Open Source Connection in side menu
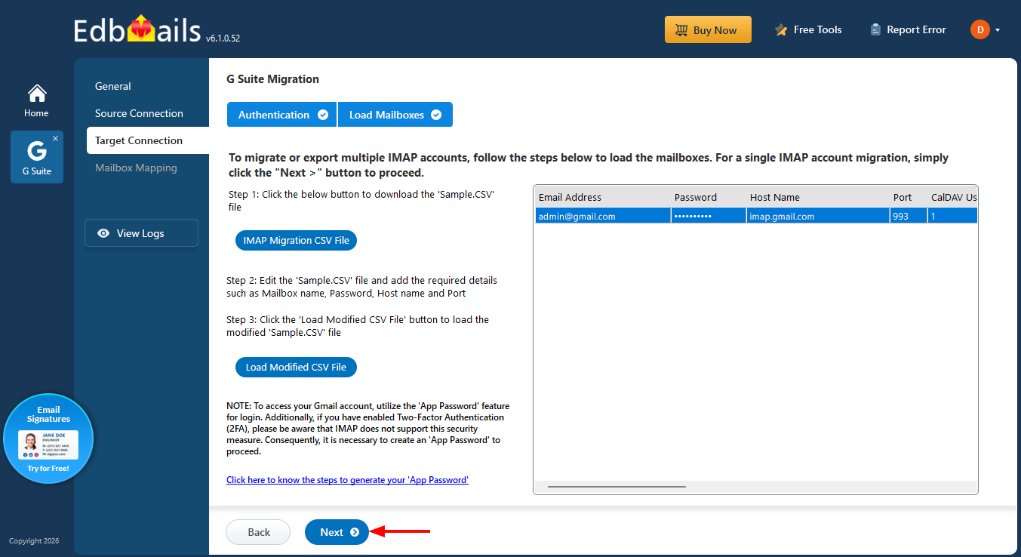Image resolution: width=1021 pixels, height=557 pixels. (x=139, y=113)
